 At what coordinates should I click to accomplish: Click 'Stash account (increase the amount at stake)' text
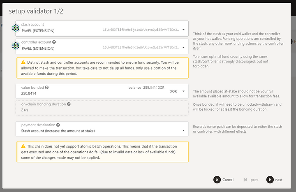pyautogui.click(x=58, y=131)
